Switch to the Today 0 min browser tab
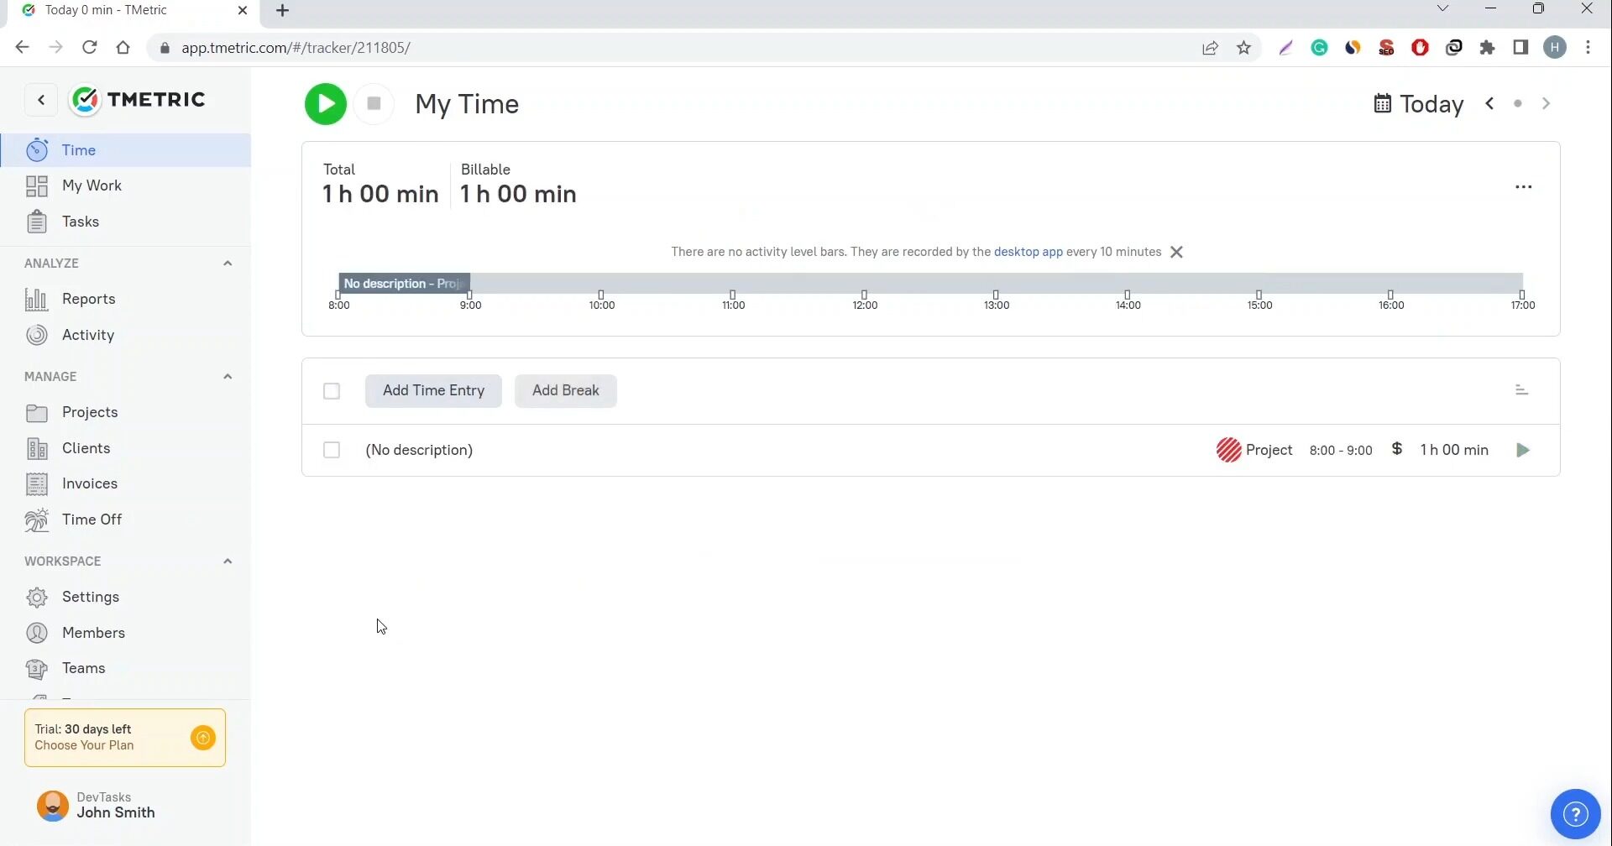1612x846 pixels. 109,10
